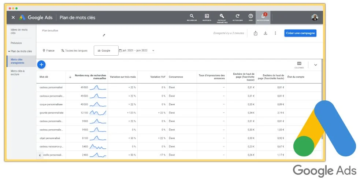Image resolution: width=360 pixels, height=182 pixels.
Task: Click the blue plus add keyword button
Action: point(41,65)
